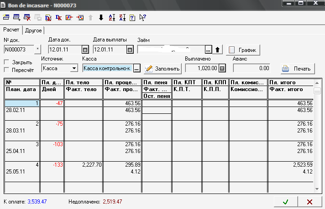Open the Дата док. calendar picker

85,50
